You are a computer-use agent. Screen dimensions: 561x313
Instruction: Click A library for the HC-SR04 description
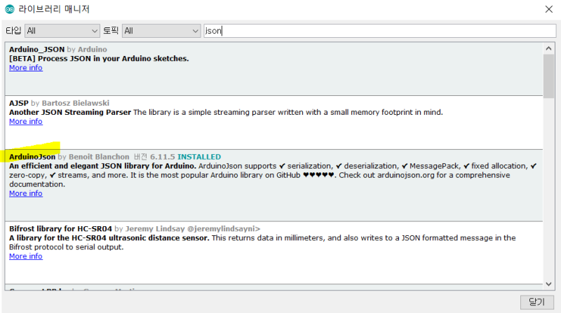[x=109, y=238]
